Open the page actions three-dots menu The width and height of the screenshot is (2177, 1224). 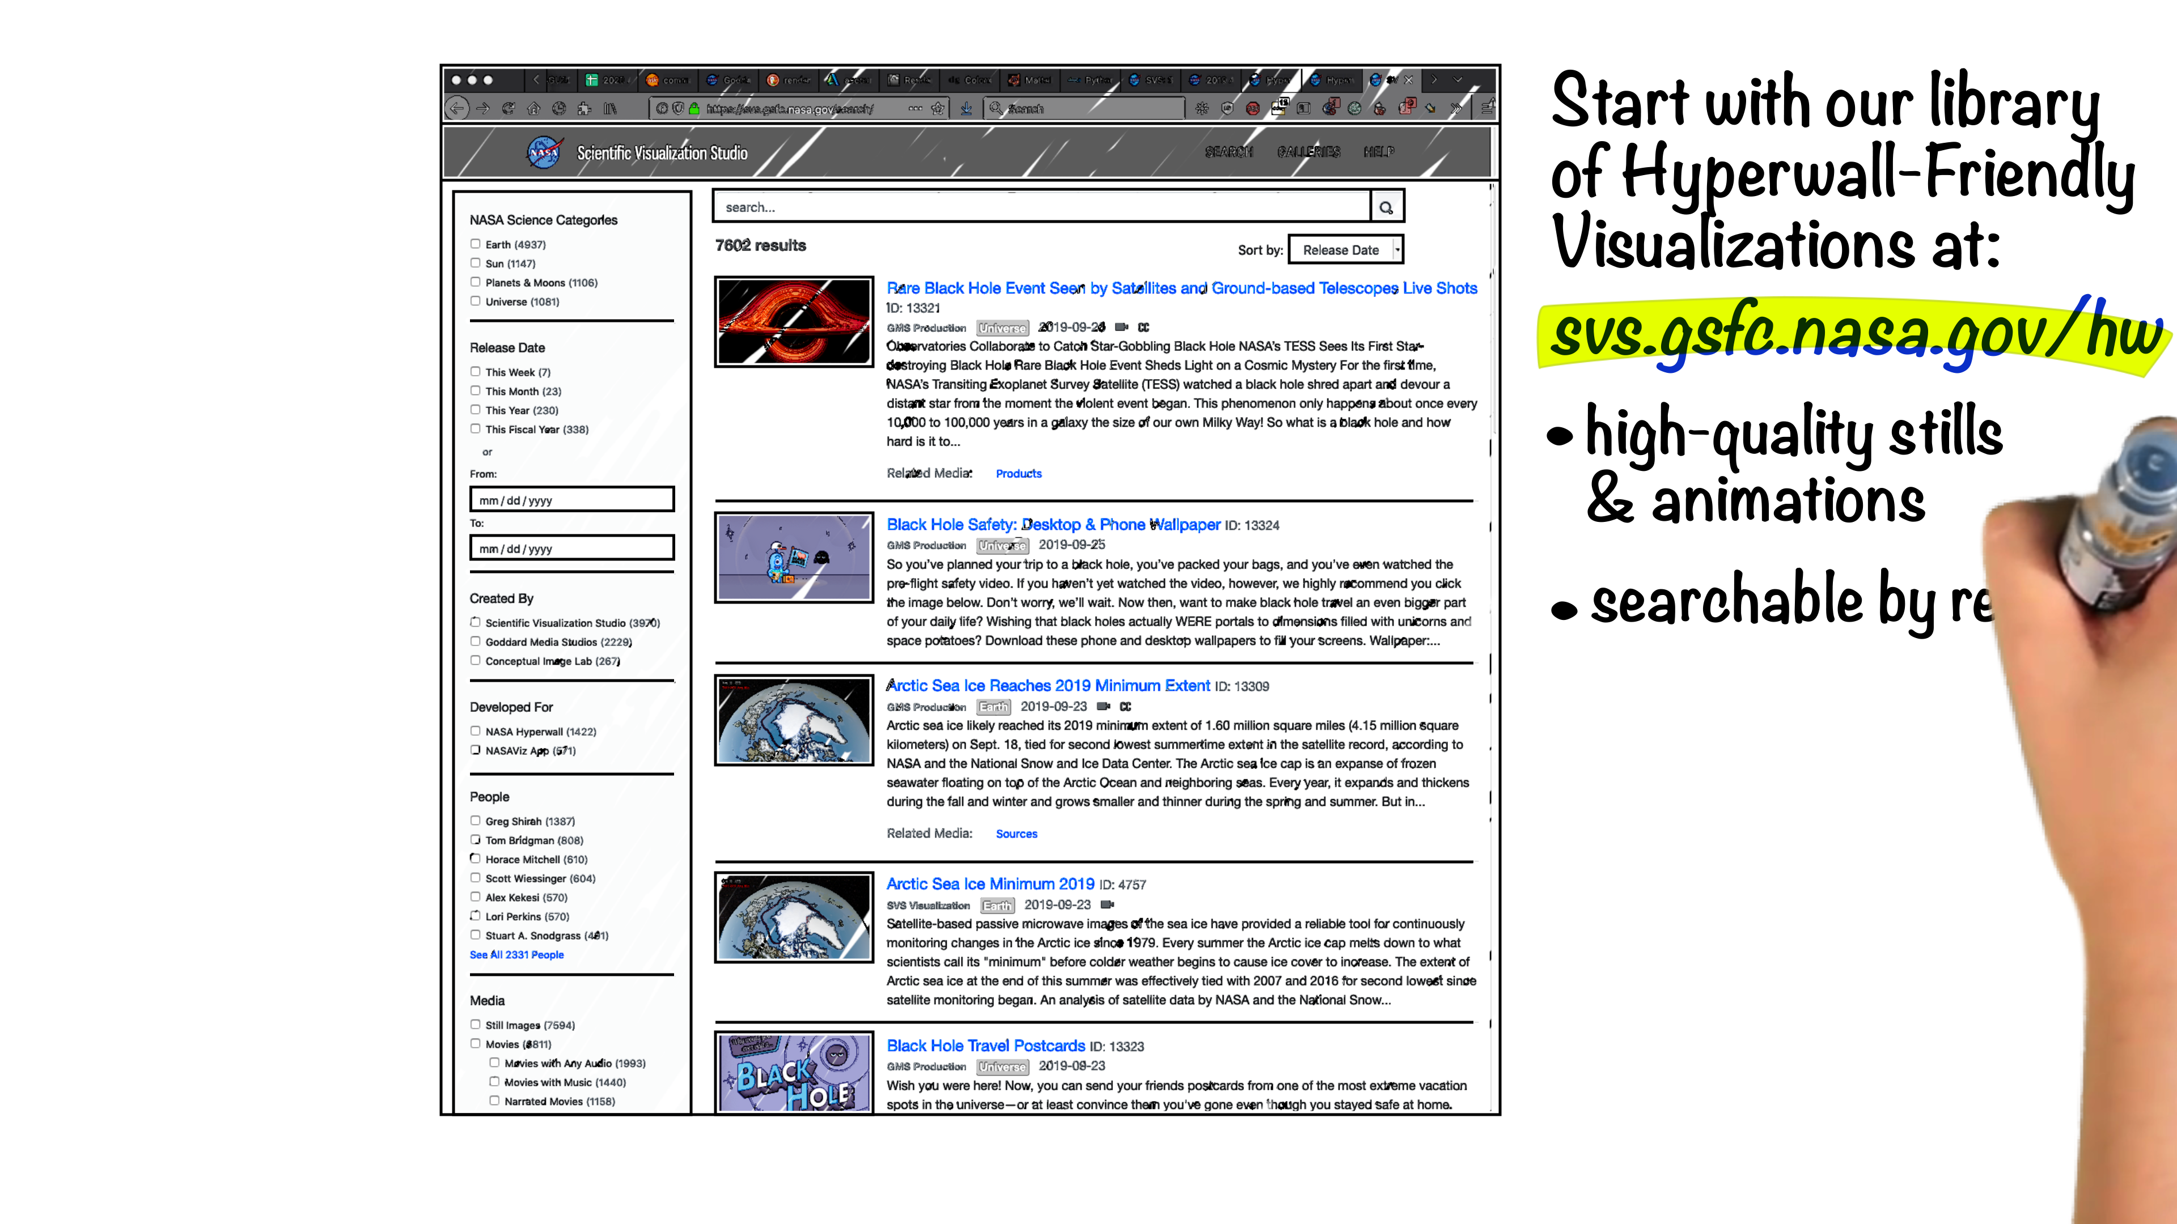coord(915,108)
